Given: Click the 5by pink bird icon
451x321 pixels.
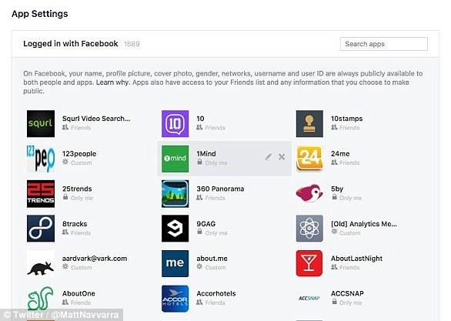Looking at the screenshot, I should point(309,194).
